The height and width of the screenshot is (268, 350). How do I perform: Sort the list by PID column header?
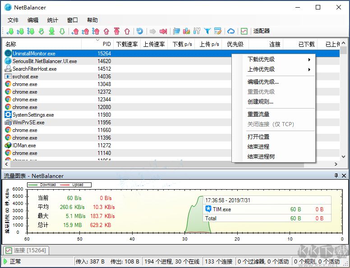coord(106,44)
